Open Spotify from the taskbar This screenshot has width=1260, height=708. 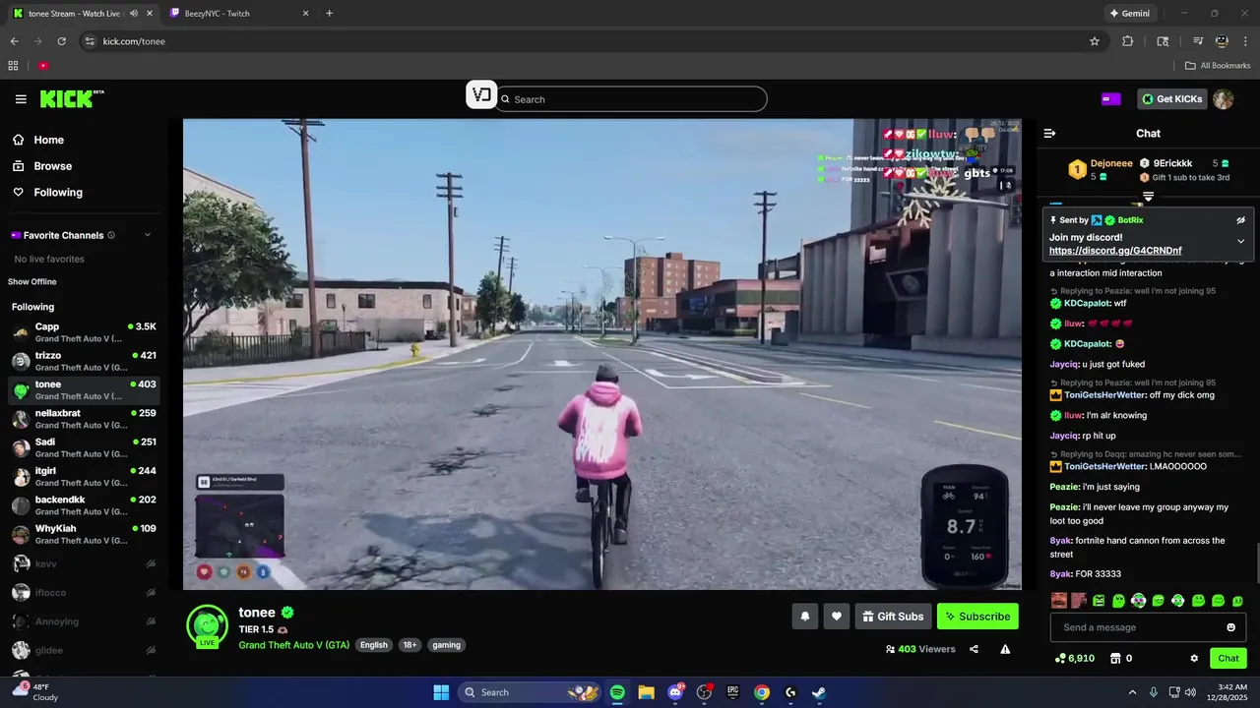coord(617,692)
